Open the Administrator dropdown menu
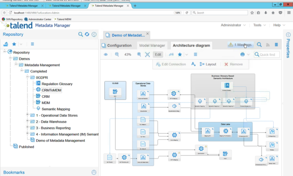Image resolution: width=293 pixels, height=176 pixels. (x=233, y=25)
